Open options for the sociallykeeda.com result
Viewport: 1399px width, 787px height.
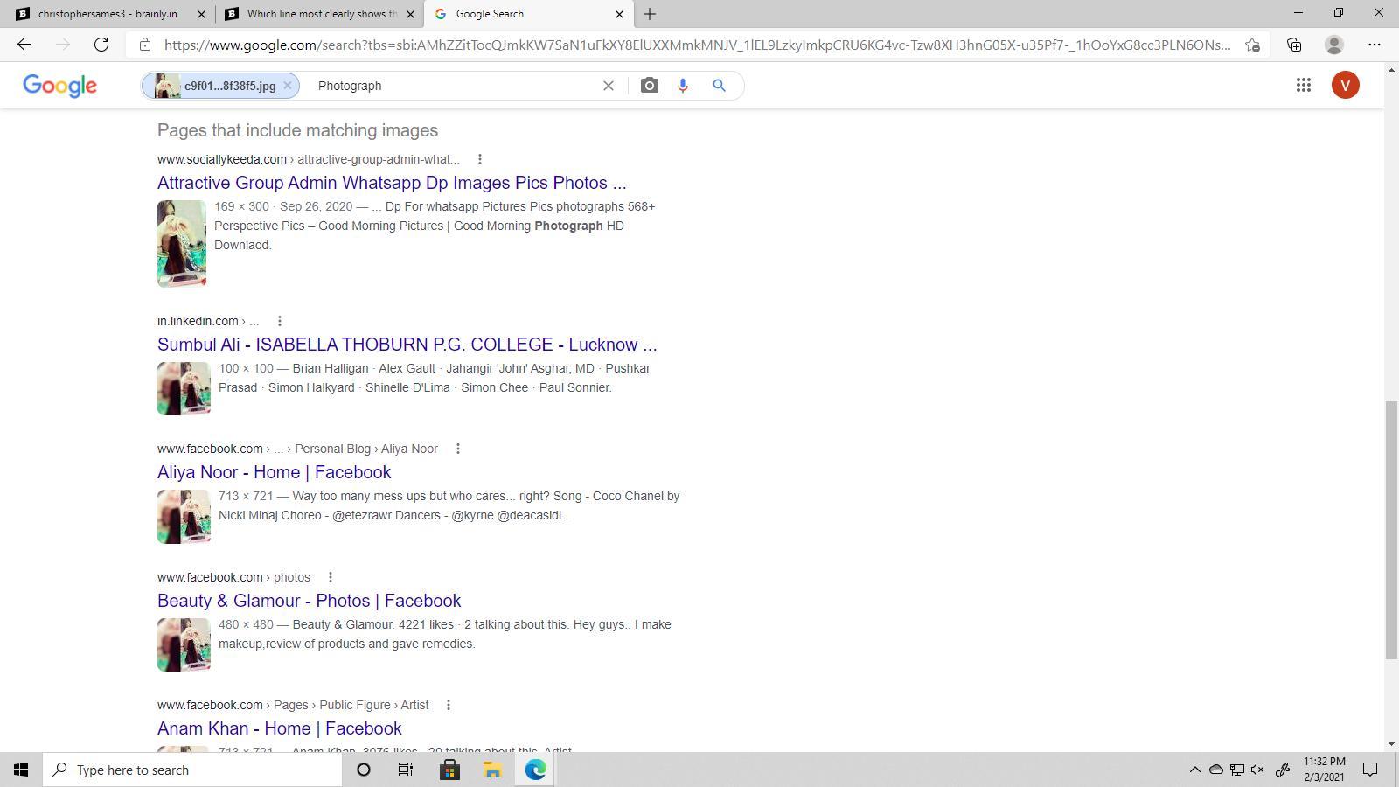point(480,159)
